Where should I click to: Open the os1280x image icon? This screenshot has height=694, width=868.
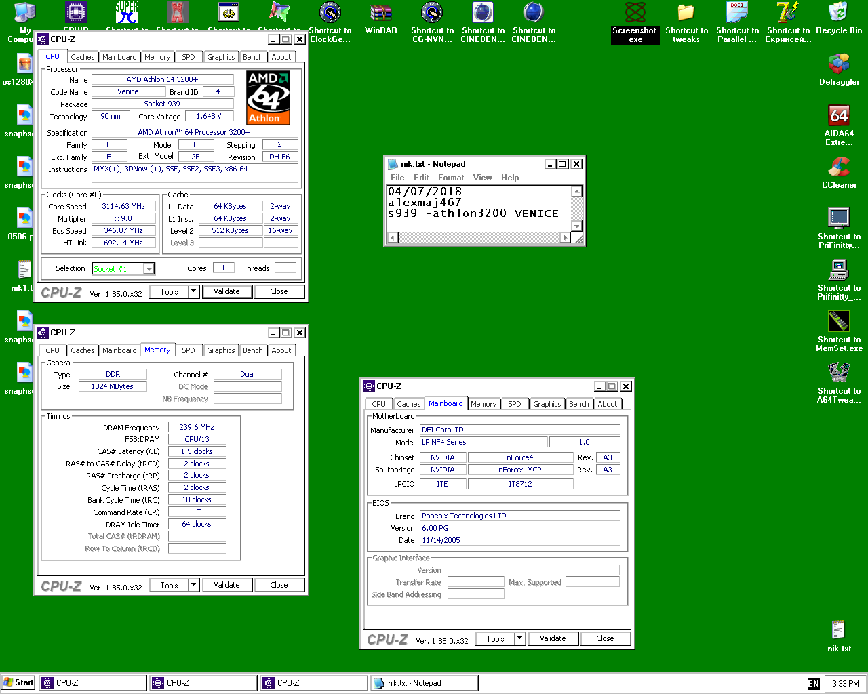coord(24,64)
